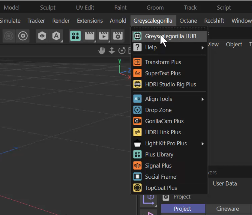Switch to the Groom layout tab
This screenshot has height=215, width=252.
[155, 7]
